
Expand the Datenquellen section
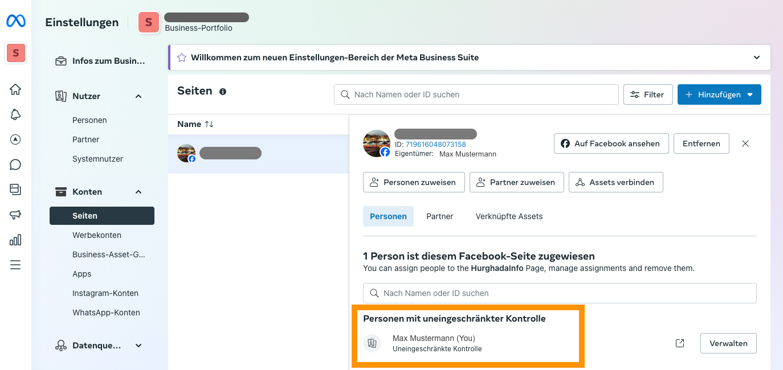tap(138, 346)
